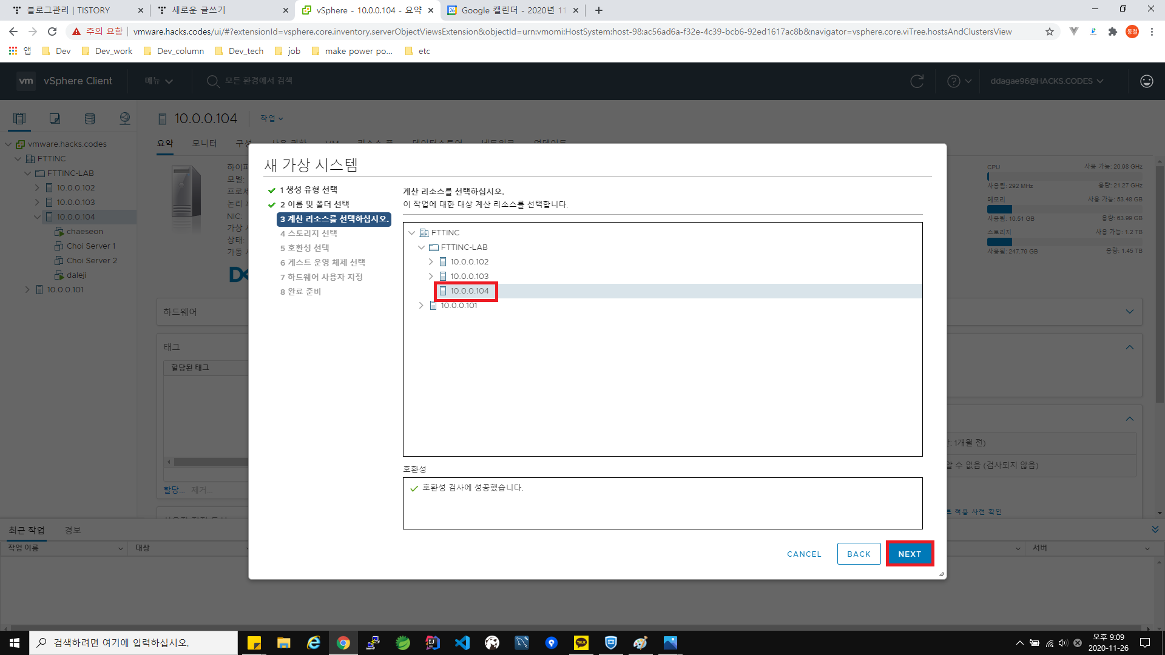Expand the 하드웨어 panel chevron

pyautogui.click(x=1130, y=312)
